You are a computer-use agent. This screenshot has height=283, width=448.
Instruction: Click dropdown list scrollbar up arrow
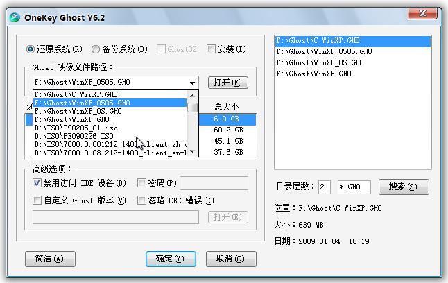click(x=193, y=96)
